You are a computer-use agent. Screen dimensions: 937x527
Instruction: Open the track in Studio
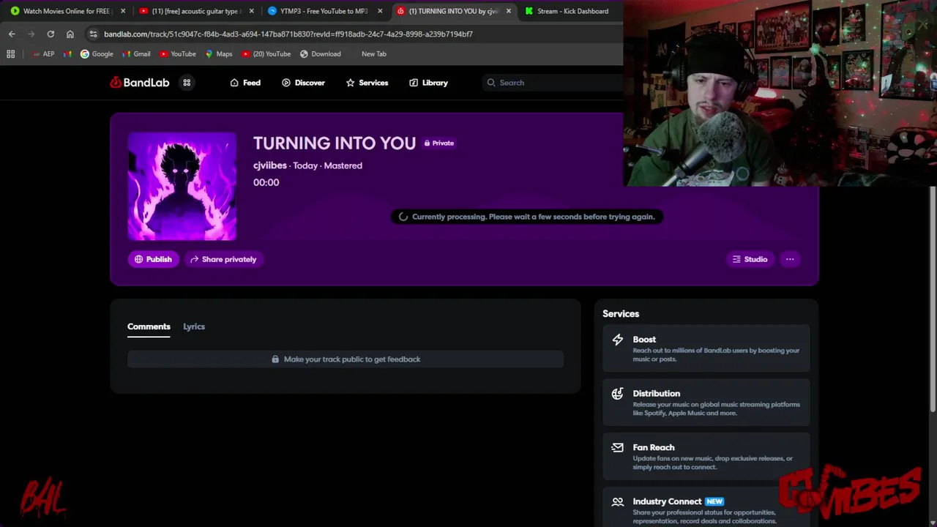750,259
